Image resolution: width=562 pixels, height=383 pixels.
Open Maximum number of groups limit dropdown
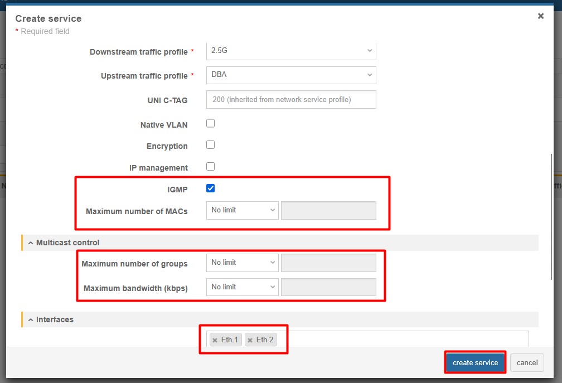point(242,263)
